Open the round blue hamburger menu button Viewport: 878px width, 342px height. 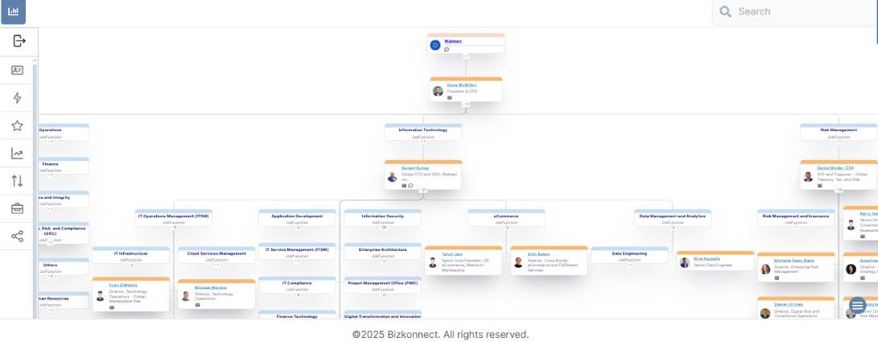[x=857, y=306]
